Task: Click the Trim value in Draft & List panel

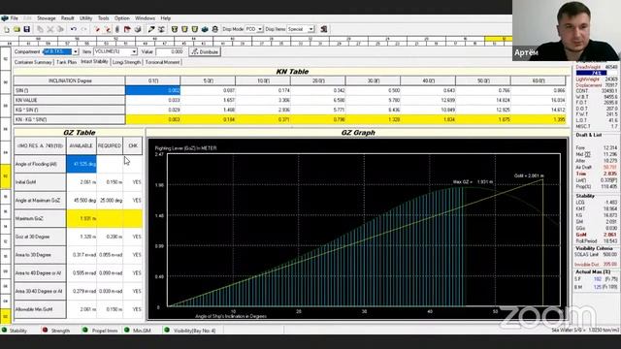Action: pyautogui.click(x=610, y=174)
